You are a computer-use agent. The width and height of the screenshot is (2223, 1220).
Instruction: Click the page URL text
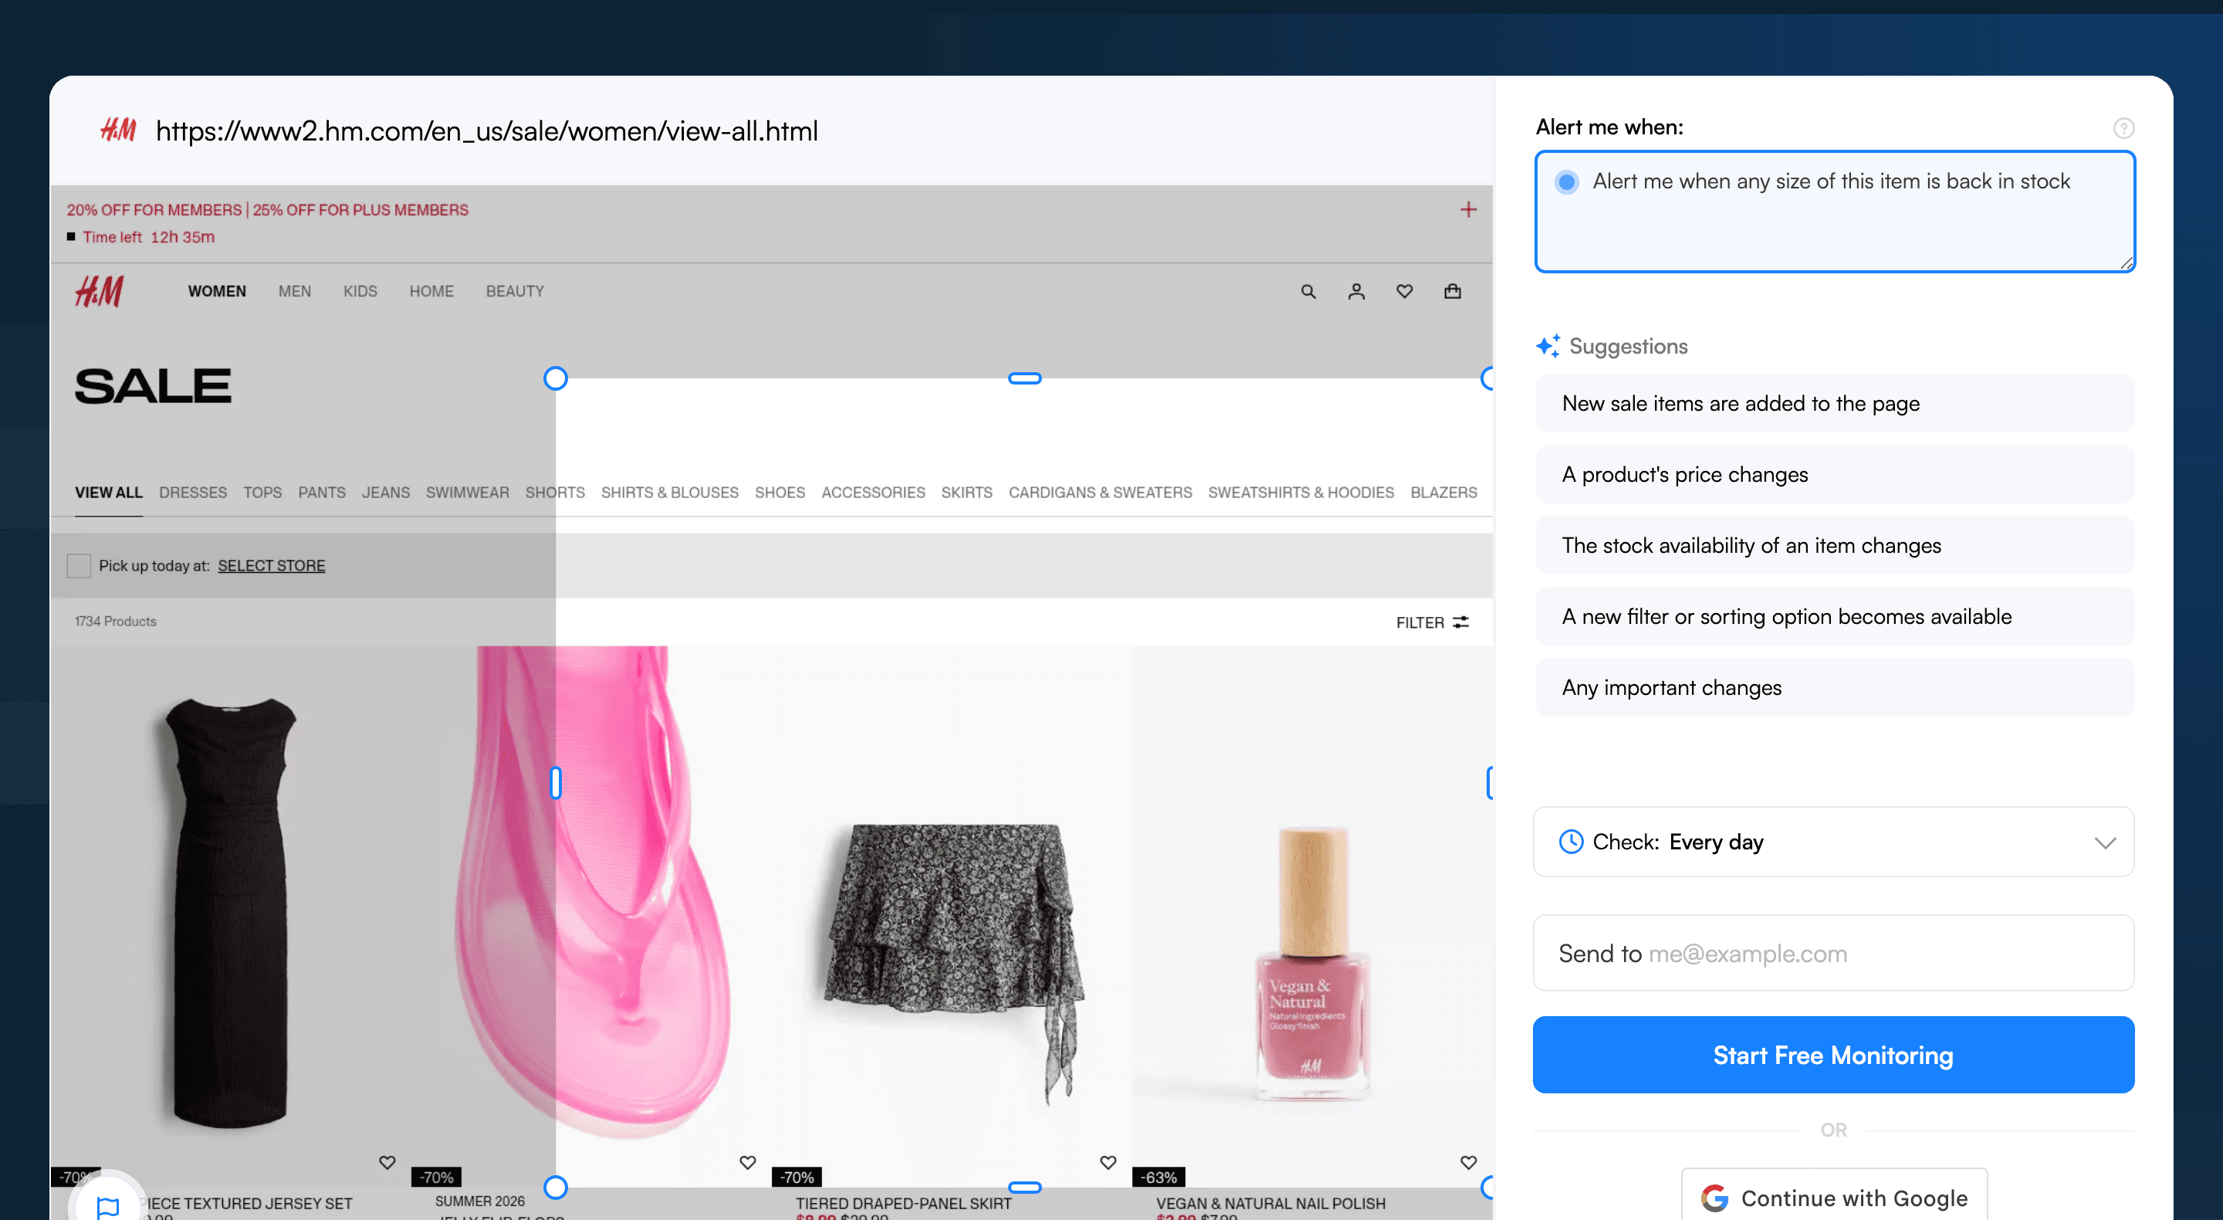(x=487, y=131)
